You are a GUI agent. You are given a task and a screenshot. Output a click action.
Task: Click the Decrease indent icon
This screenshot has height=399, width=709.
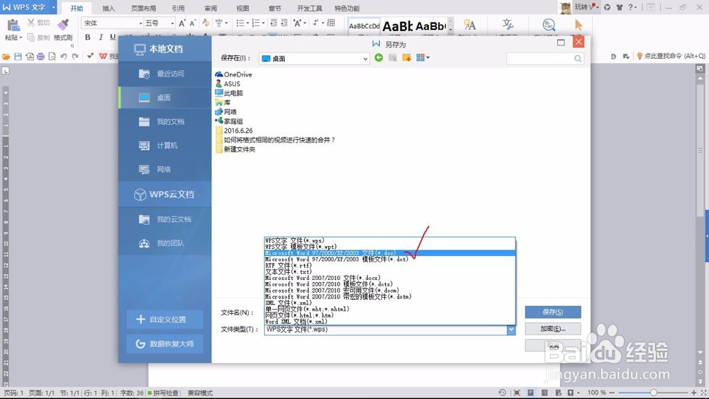coord(274,23)
